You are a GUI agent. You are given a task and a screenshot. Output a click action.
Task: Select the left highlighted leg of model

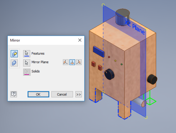[x=95, y=95]
